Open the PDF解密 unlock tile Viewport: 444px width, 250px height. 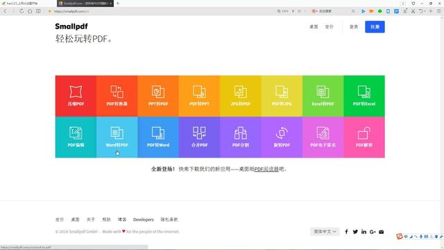pos(364,137)
